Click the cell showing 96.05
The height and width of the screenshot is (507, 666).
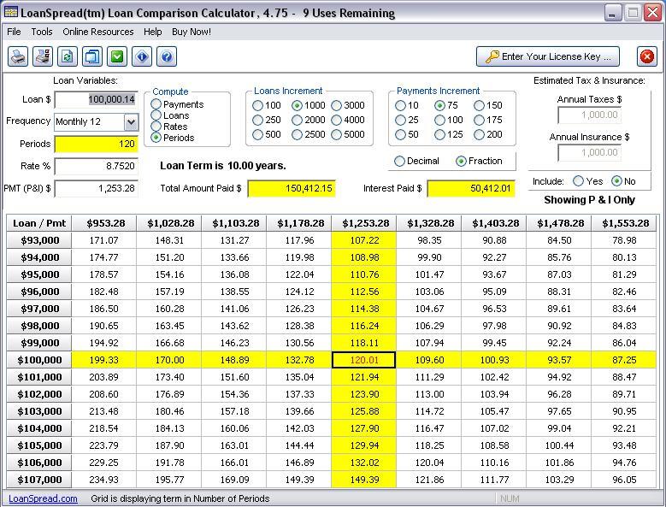pyautogui.click(x=624, y=480)
